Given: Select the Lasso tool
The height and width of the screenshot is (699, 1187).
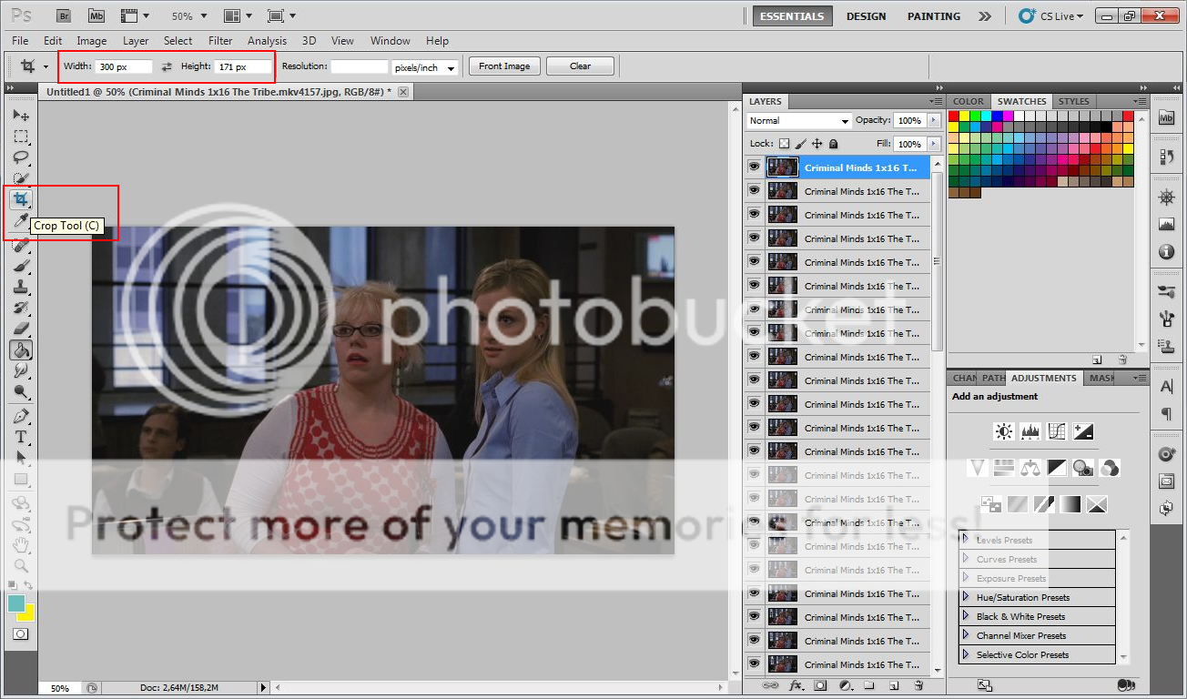Looking at the screenshot, I should pos(21,157).
